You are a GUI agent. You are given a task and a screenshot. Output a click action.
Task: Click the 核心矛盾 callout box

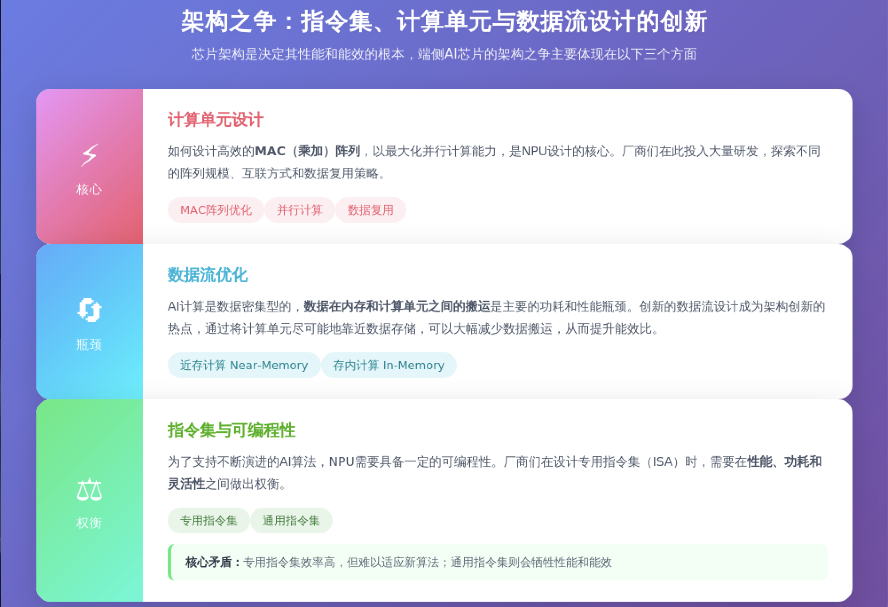click(497, 562)
